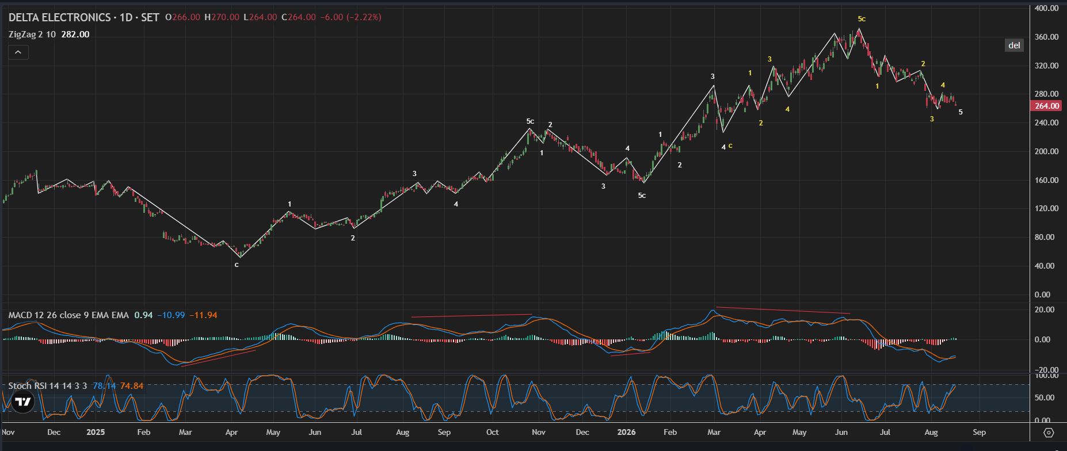Screen dimensions: 1067x451
Task: Select the MACD 12 26 indicator legend
Action: [x=68, y=315]
